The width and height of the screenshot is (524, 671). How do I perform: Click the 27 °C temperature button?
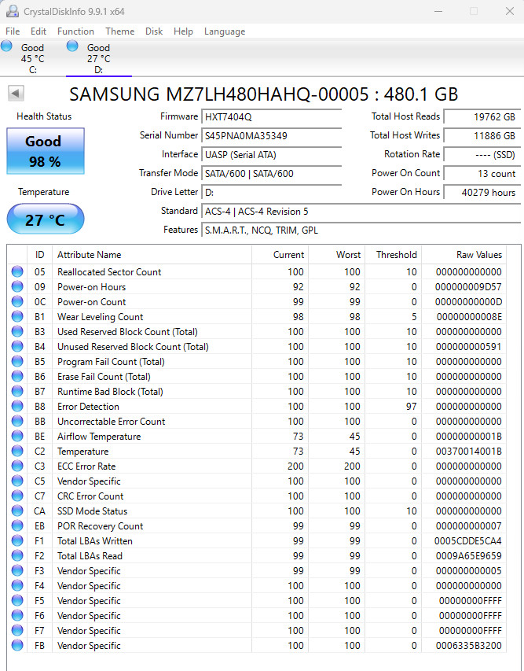point(46,219)
